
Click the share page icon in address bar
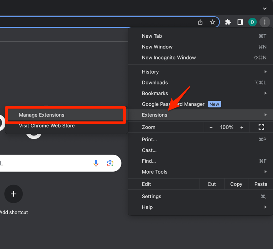tap(200, 22)
